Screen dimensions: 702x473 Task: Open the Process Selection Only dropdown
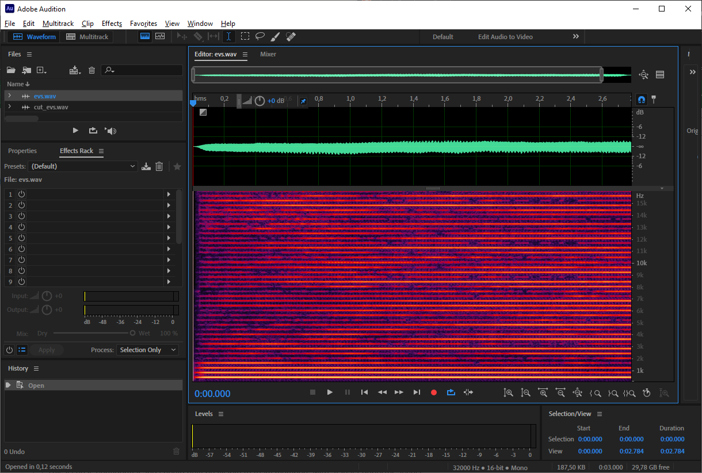coord(147,350)
